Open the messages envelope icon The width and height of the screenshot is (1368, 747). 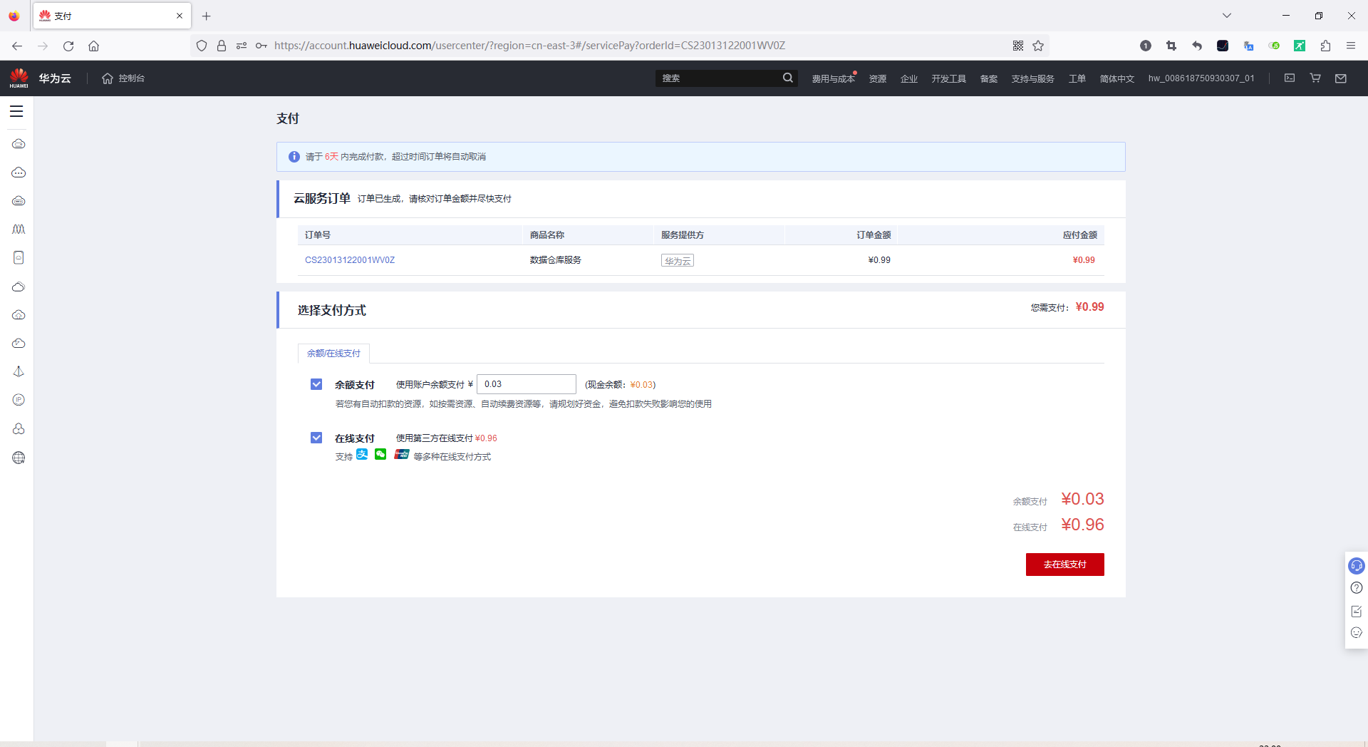click(1341, 78)
